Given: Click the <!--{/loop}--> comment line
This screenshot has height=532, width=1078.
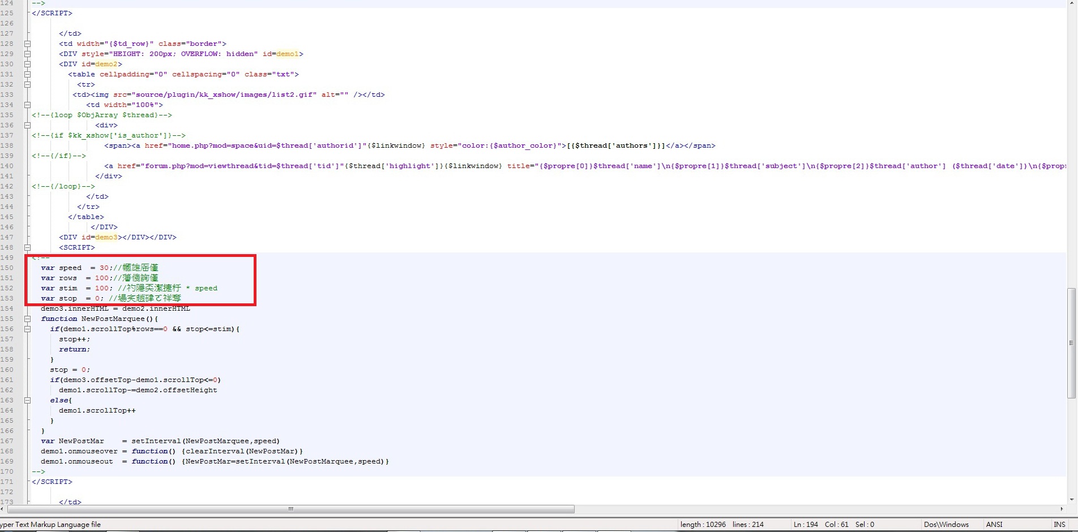Looking at the screenshot, I should (63, 186).
